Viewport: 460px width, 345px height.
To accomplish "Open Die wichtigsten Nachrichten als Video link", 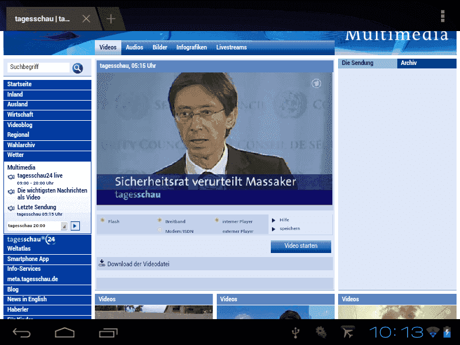I will [x=52, y=194].
